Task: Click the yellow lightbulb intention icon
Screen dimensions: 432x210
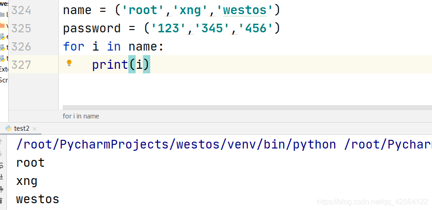Action: pos(69,63)
